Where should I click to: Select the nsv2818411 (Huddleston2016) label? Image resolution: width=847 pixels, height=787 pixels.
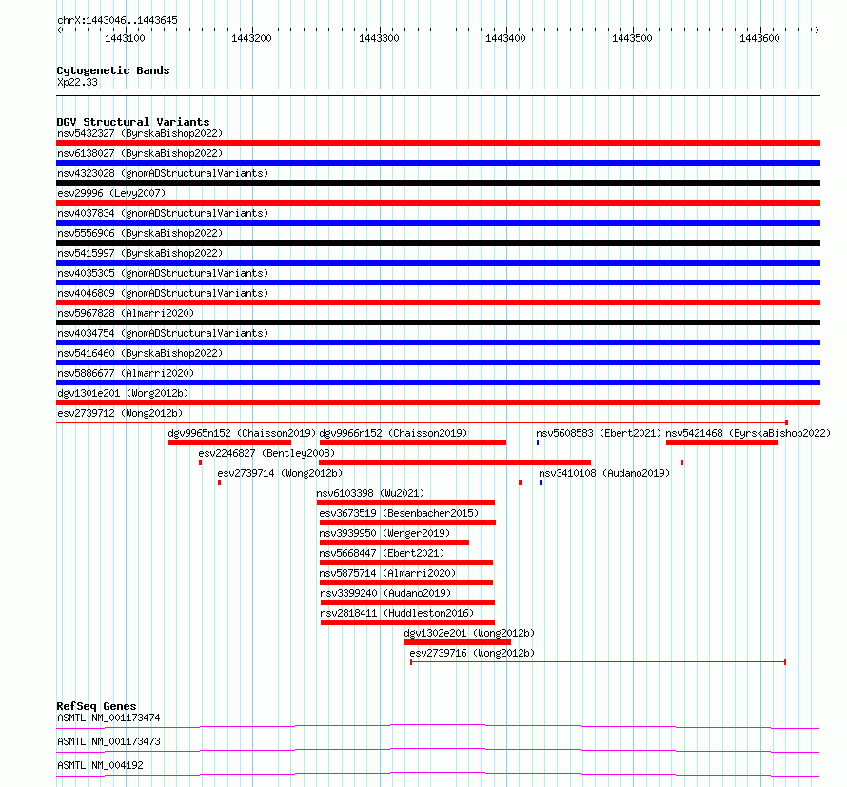(397, 613)
